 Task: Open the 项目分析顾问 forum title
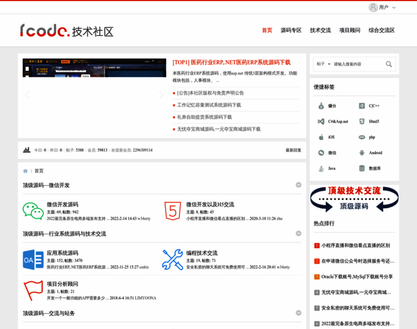click(x=63, y=284)
